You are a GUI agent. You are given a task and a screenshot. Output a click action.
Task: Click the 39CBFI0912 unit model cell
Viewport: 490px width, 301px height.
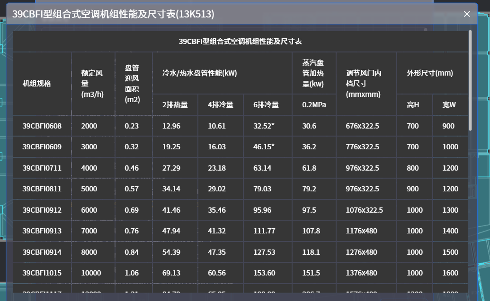pyautogui.click(x=42, y=210)
